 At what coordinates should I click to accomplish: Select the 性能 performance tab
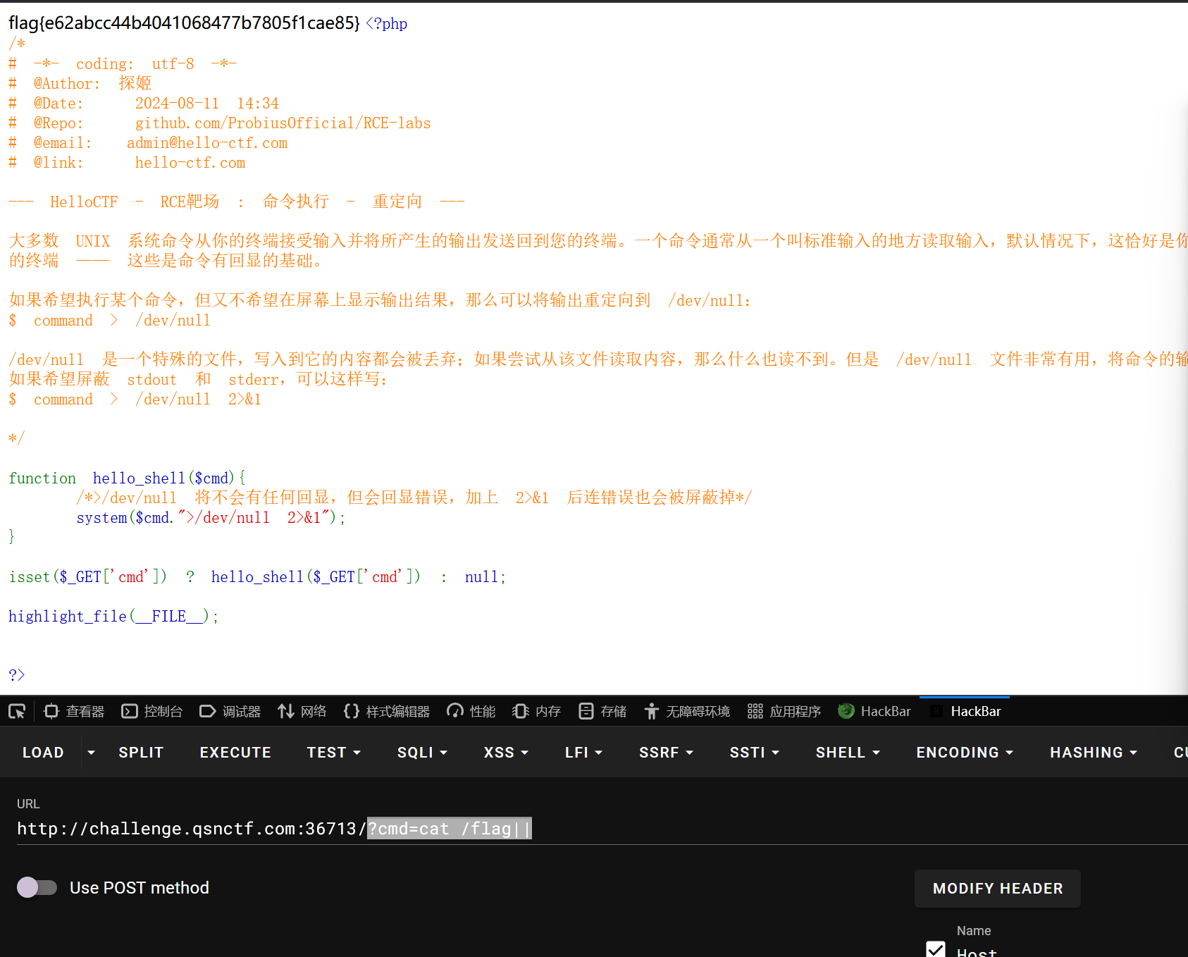click(471, 711)
